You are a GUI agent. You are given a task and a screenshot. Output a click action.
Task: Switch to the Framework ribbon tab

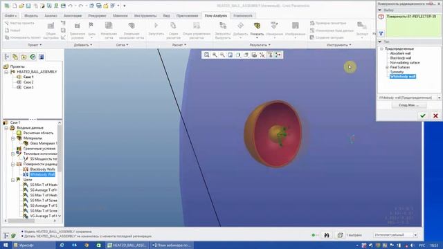click(243, 16)
